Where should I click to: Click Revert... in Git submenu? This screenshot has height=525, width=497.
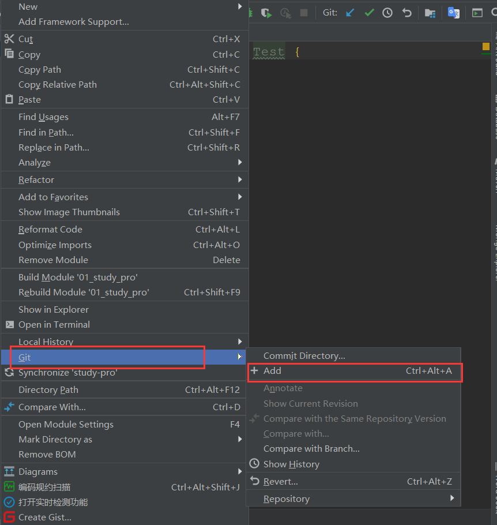353,482
